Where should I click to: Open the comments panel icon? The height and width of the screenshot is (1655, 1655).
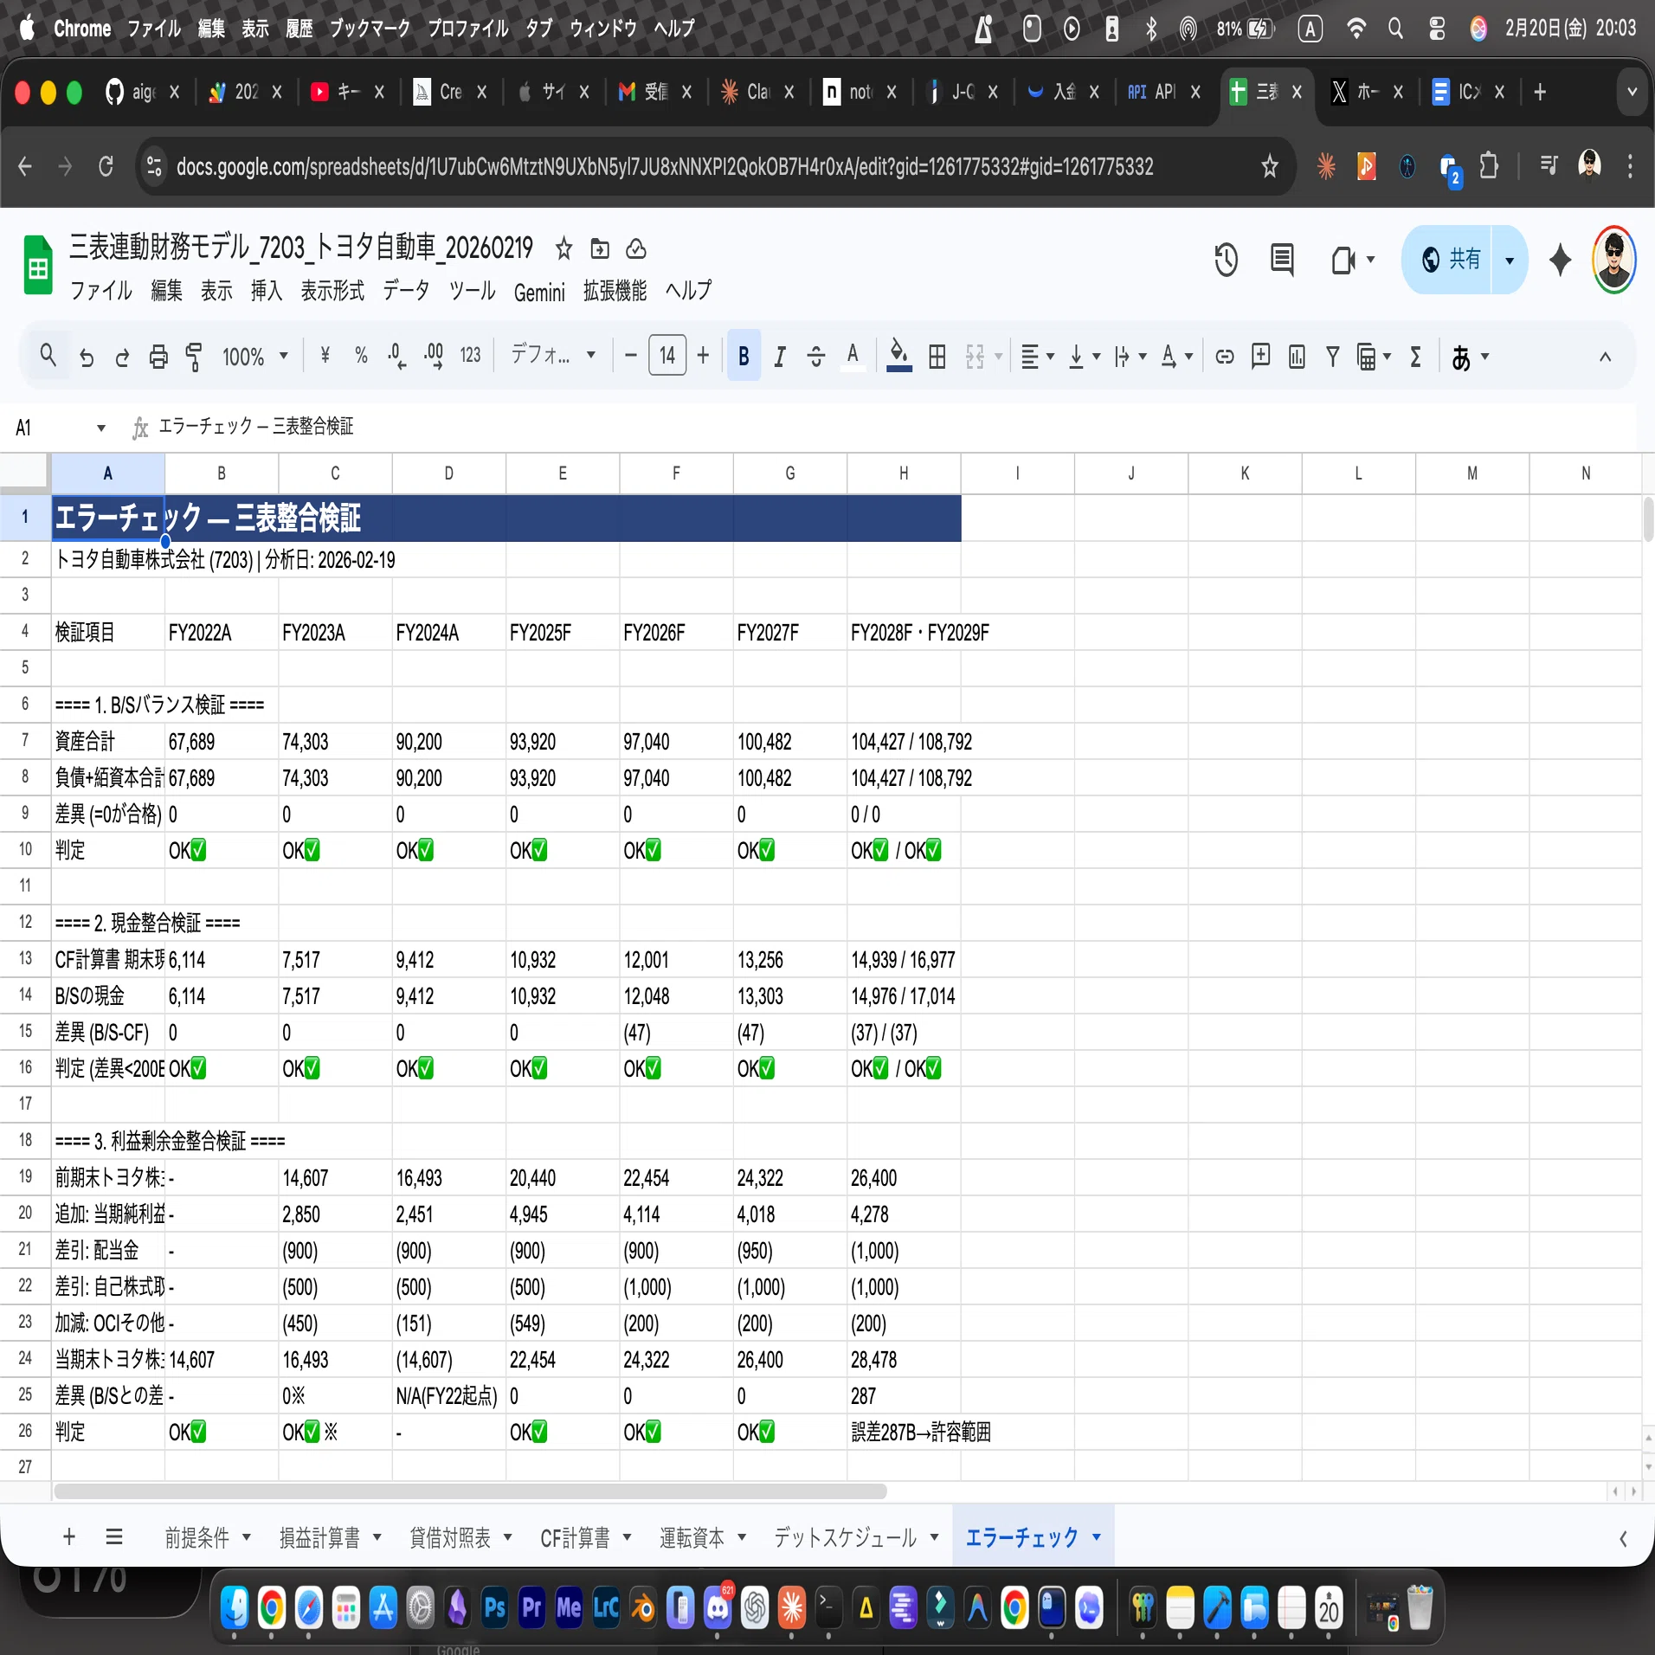1282,260
